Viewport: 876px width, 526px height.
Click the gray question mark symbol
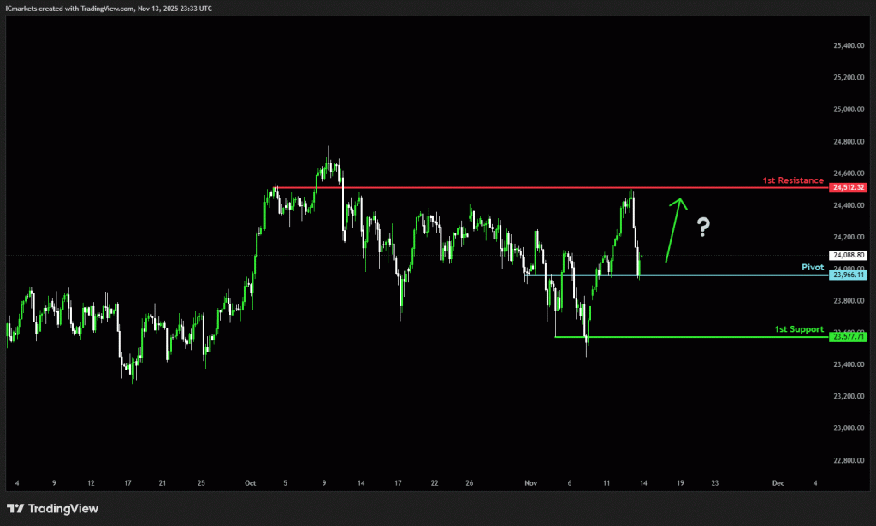pyautogui.click(x=703, y=227)
